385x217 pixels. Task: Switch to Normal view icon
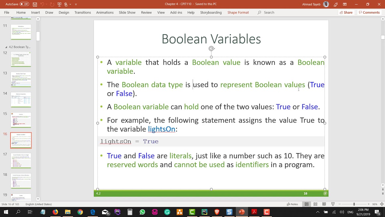(306, 204)
